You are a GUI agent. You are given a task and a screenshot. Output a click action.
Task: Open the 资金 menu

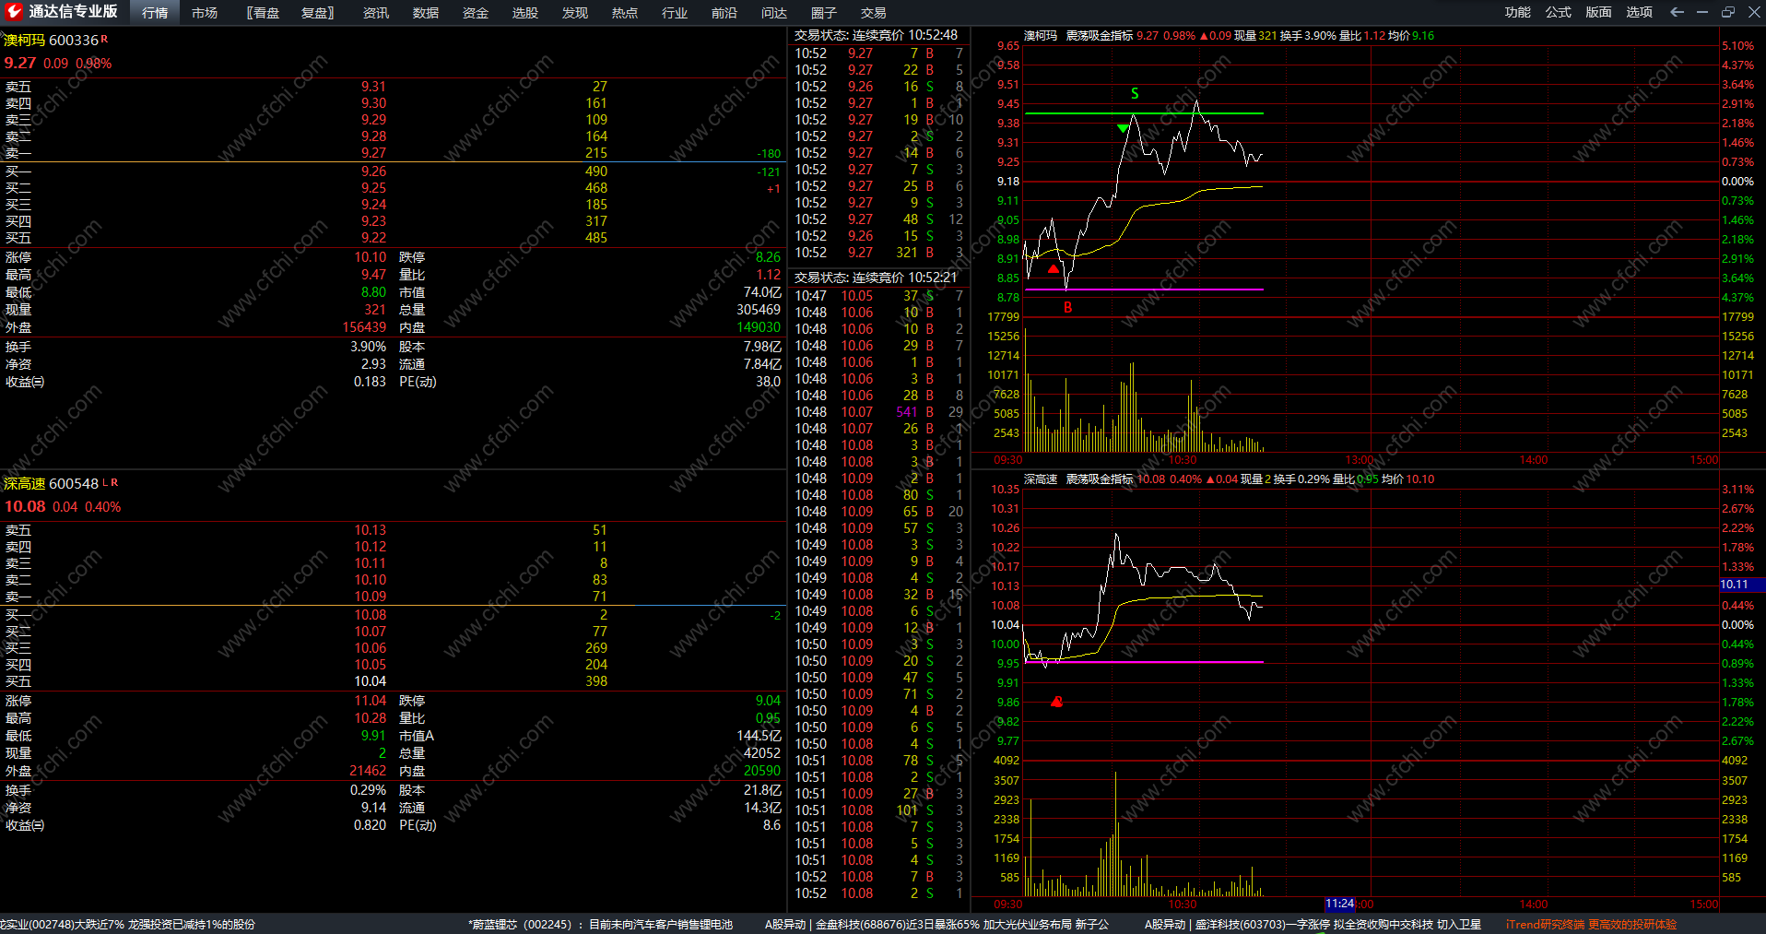pos(475,13)
